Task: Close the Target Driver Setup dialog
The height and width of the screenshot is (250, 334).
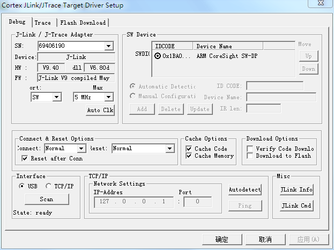Action: pos(321,3)
